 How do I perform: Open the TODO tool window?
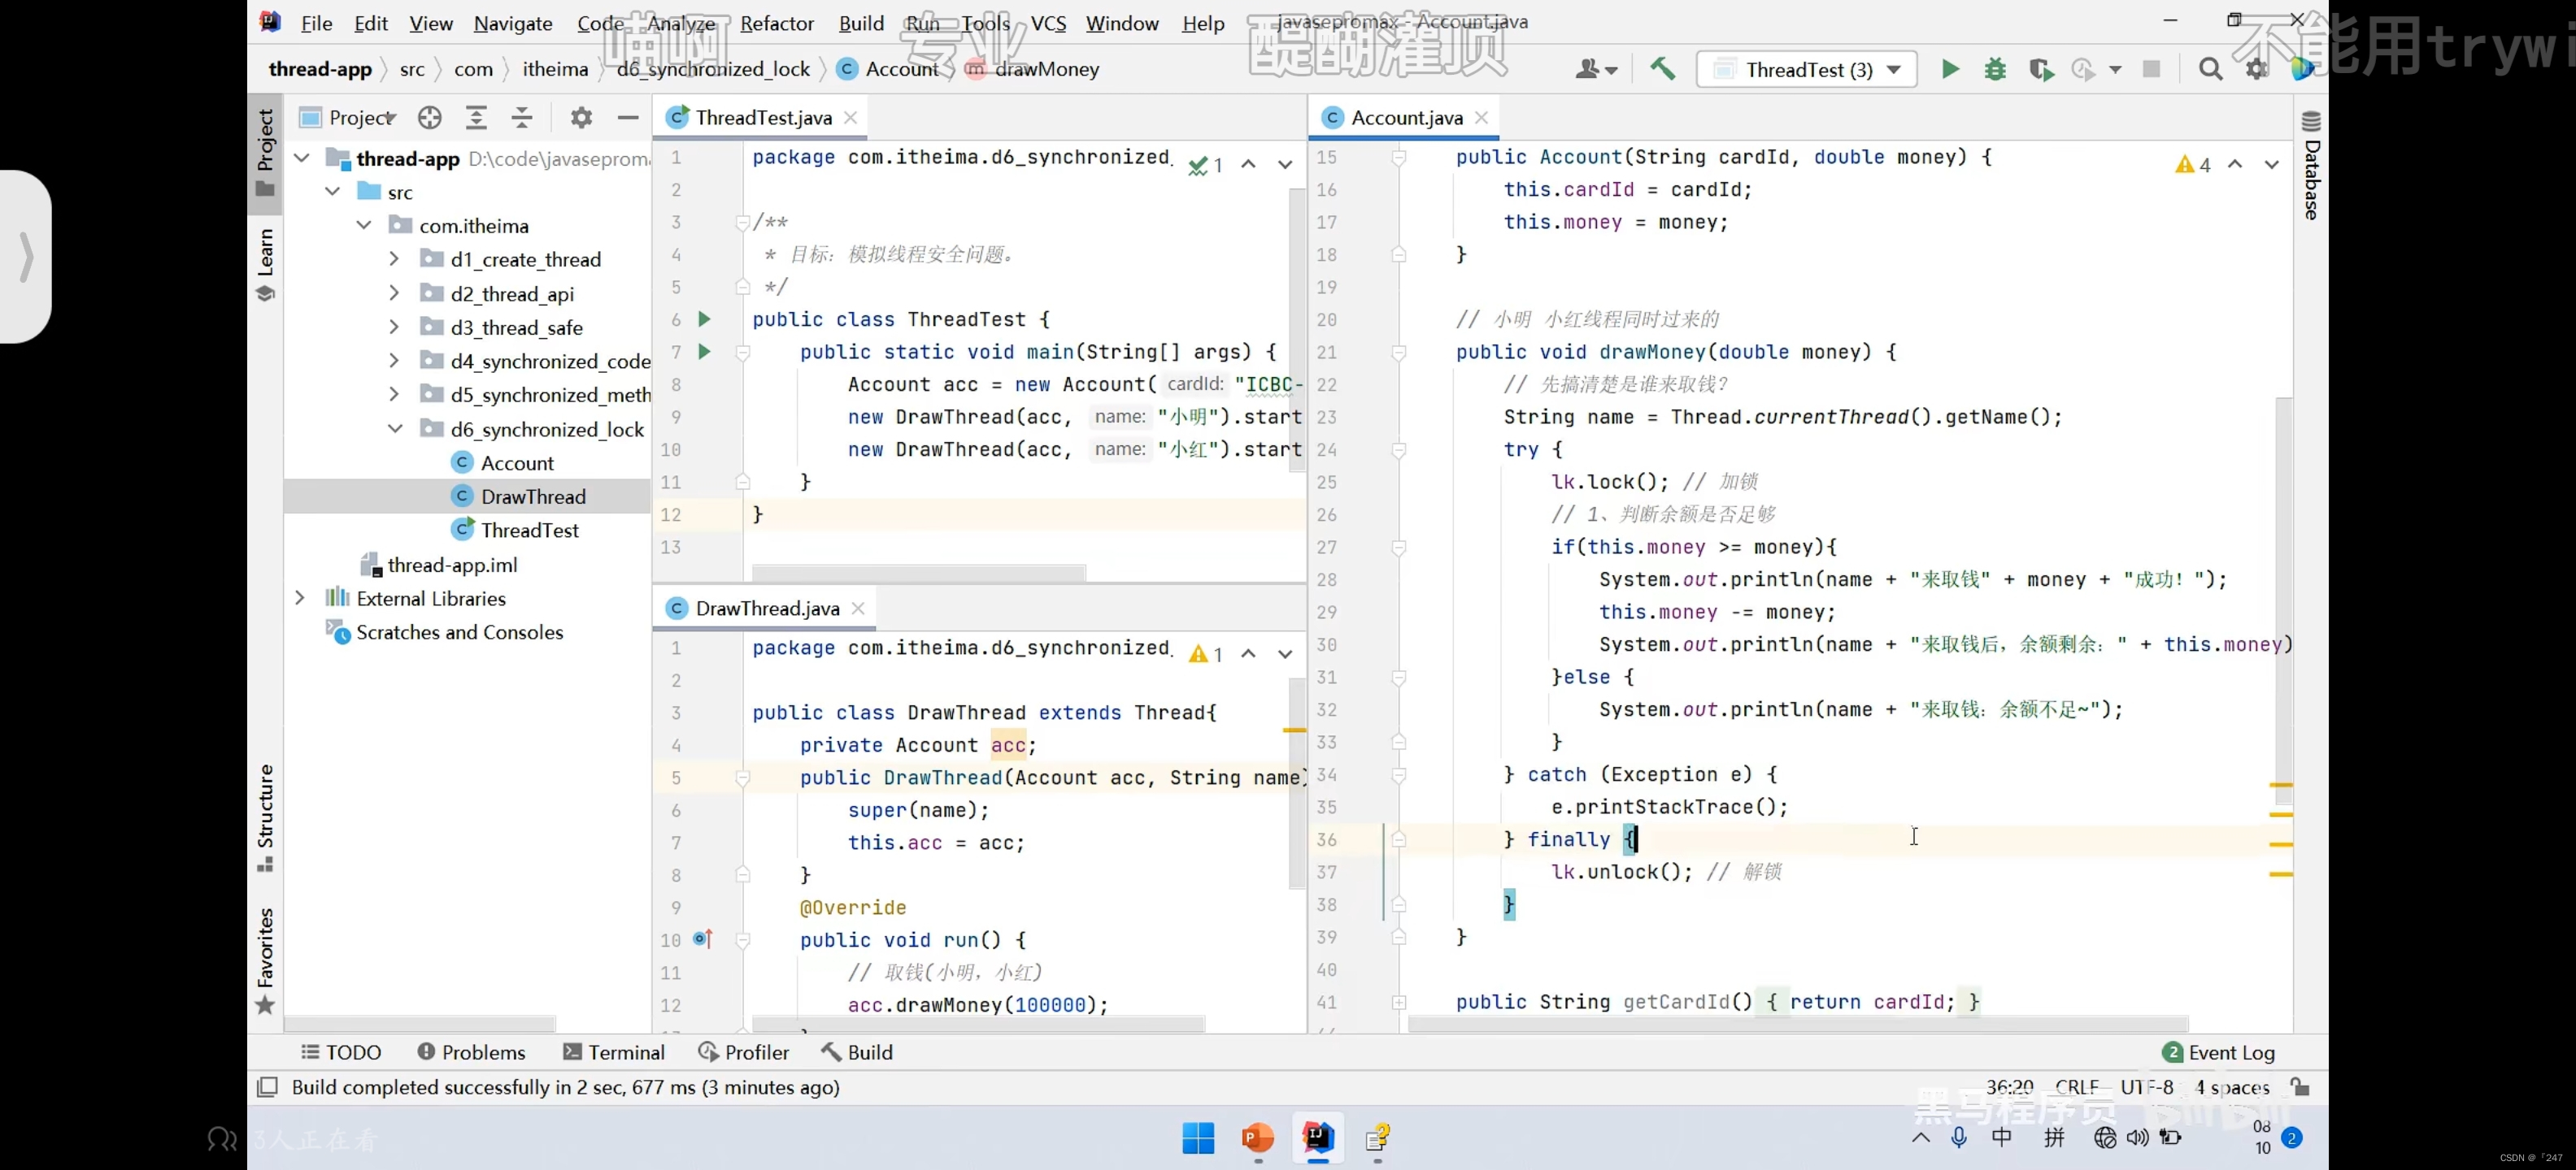point(341,1051)
